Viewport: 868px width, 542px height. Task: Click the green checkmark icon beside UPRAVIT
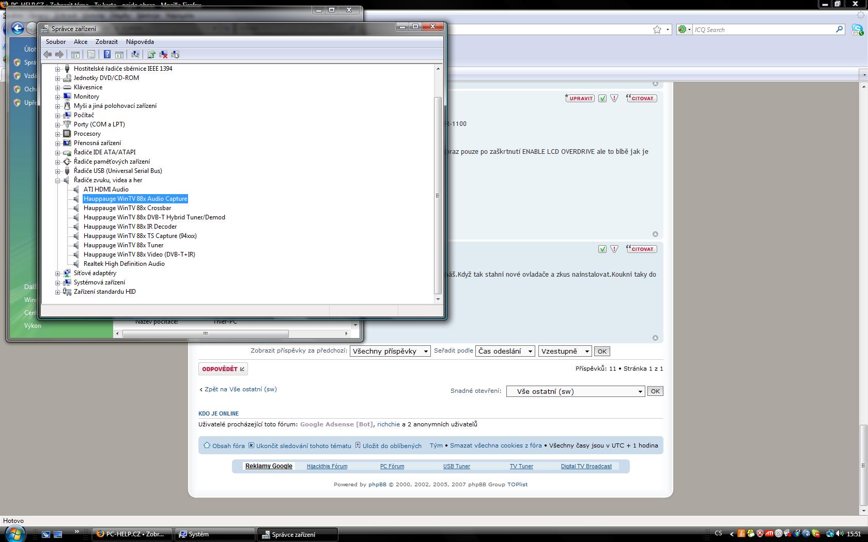tap(602, 98)
